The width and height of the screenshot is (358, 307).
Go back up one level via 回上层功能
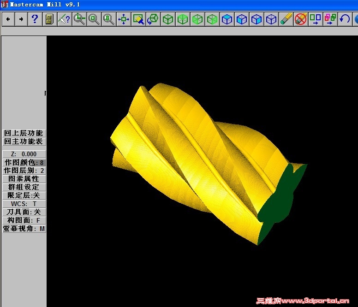coord(24,133)
